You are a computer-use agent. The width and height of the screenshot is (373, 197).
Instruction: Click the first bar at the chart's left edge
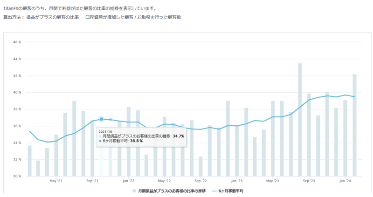(29, 161)
